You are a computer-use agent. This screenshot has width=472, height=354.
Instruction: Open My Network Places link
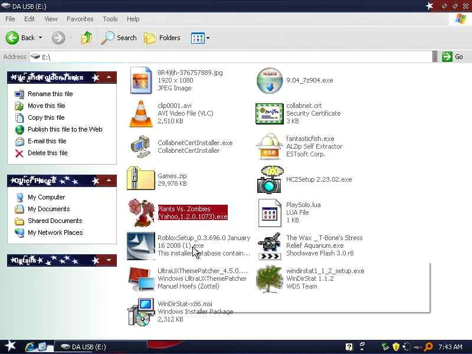coord(55,232)
